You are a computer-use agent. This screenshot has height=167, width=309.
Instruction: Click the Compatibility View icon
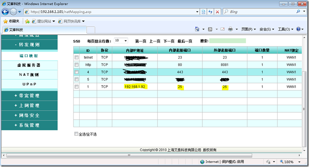pyautogui.click(x=203, y=12)
